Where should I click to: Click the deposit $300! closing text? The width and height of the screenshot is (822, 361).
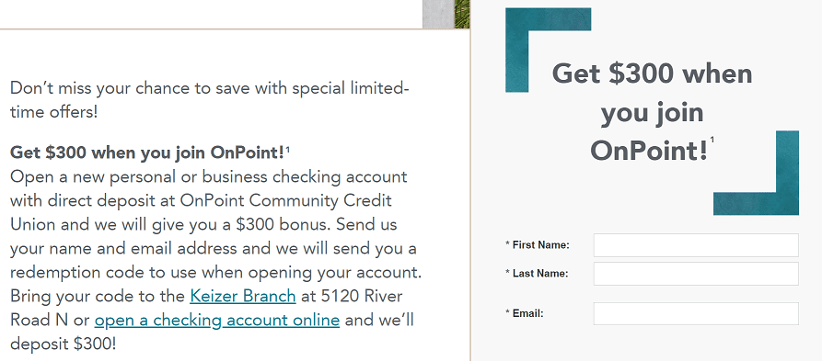click(63, 344)
